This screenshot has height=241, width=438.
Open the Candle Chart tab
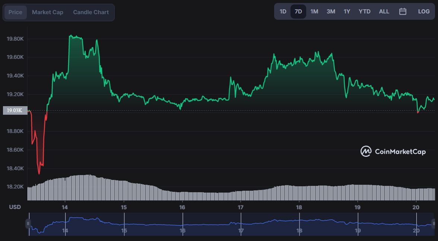point(91,12)
